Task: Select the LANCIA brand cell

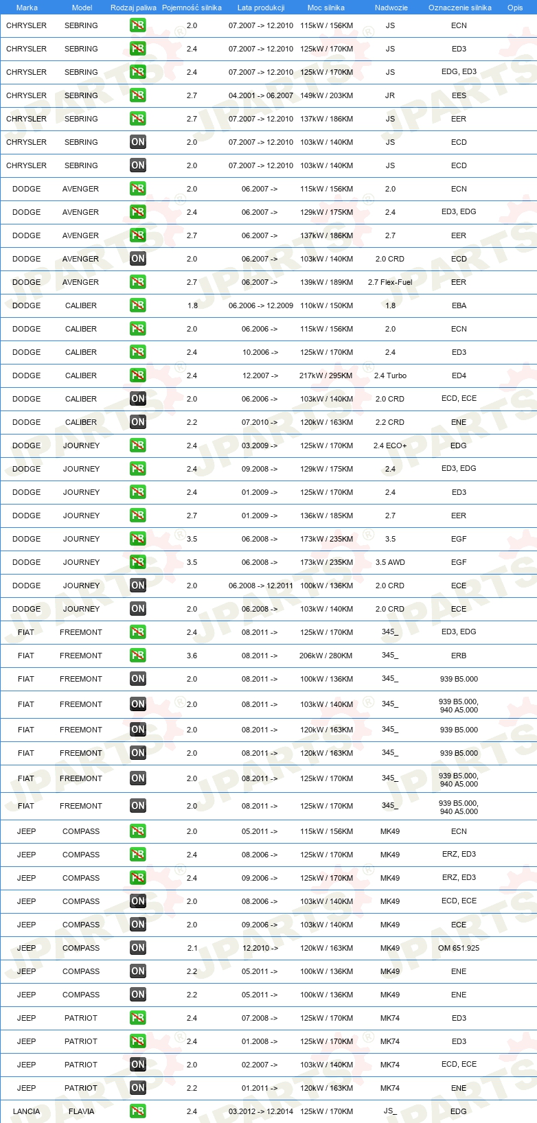Action: click(26, 1111)
